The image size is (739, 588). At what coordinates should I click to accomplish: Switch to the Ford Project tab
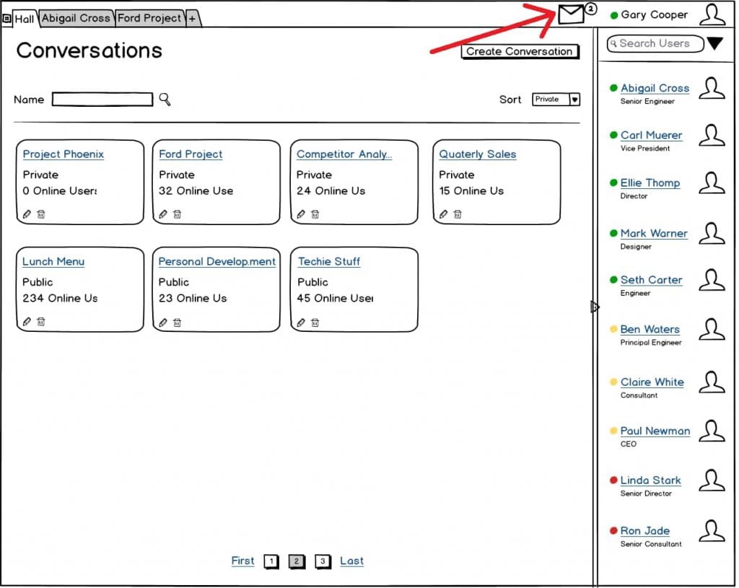coord(149,18)
